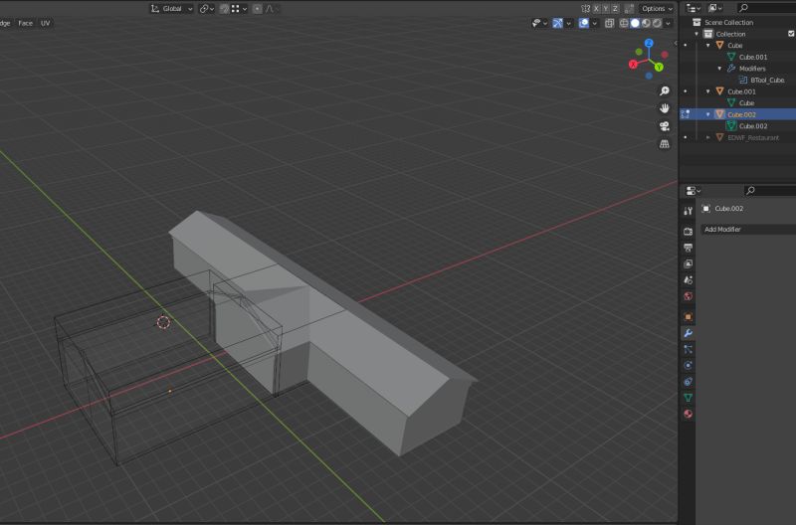Open the Material properties tab
796x525 pixels.
(688, 414)
